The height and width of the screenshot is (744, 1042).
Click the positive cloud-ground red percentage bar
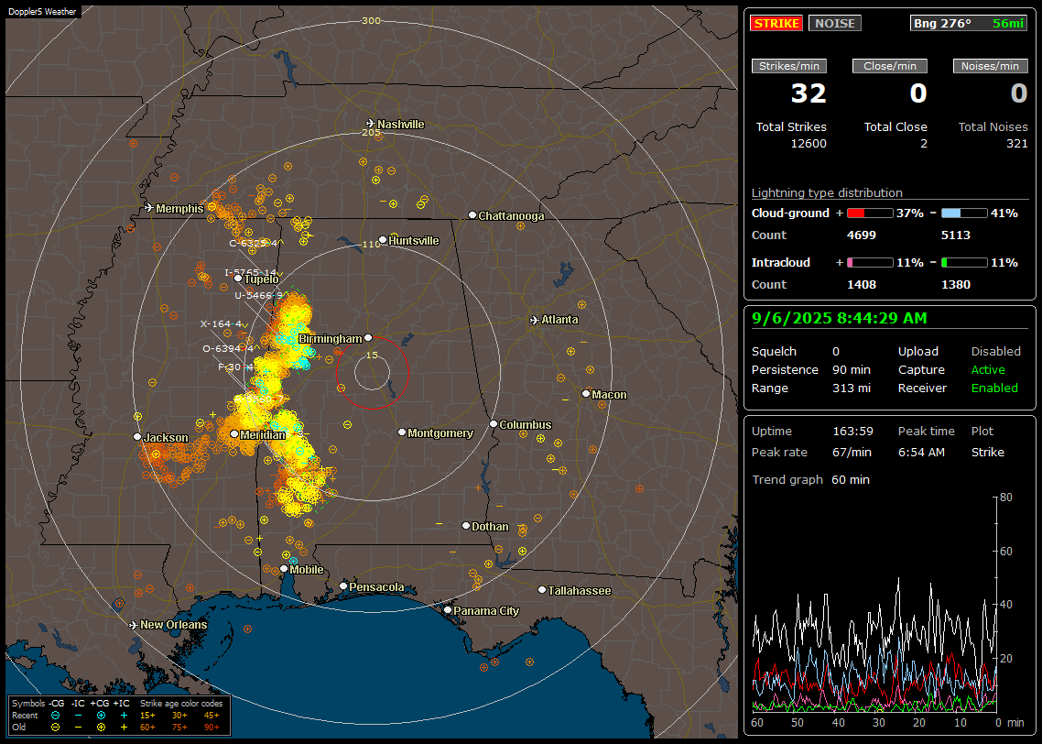pos(870,213)
